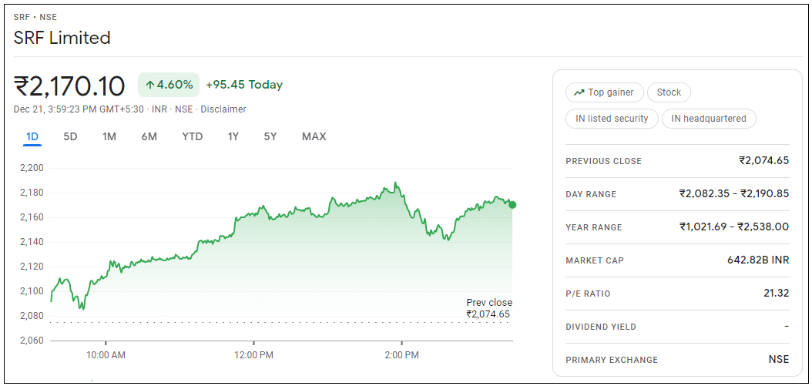Viewport: 812px width, 386px height.
Task: Click the P/E RATIO label
Action: 588,294
